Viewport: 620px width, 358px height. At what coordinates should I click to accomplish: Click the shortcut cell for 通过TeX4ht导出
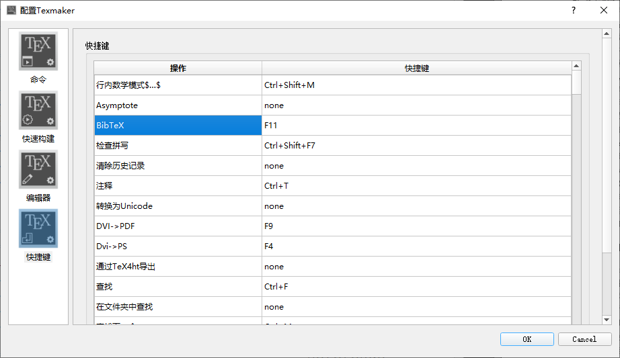[x=417, y=267]
